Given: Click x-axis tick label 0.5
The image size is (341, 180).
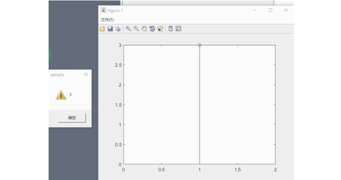Looking at the screenshot, I should coord(162,170).
